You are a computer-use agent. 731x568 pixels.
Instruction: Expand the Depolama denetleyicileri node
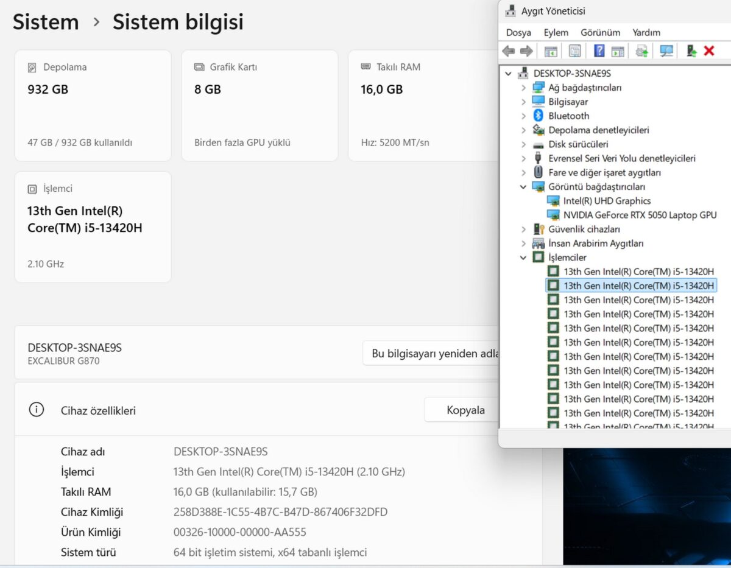click(x=523, y=130)
